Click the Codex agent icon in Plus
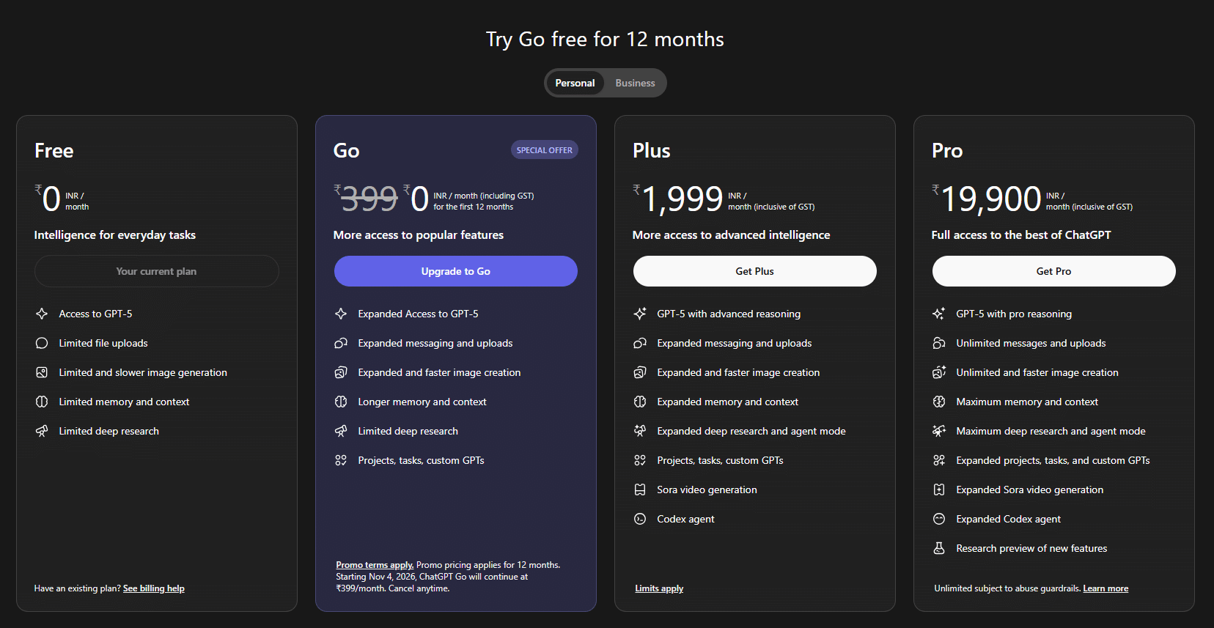The width and height of the screenshot is (1214, 628). point(640,519)
